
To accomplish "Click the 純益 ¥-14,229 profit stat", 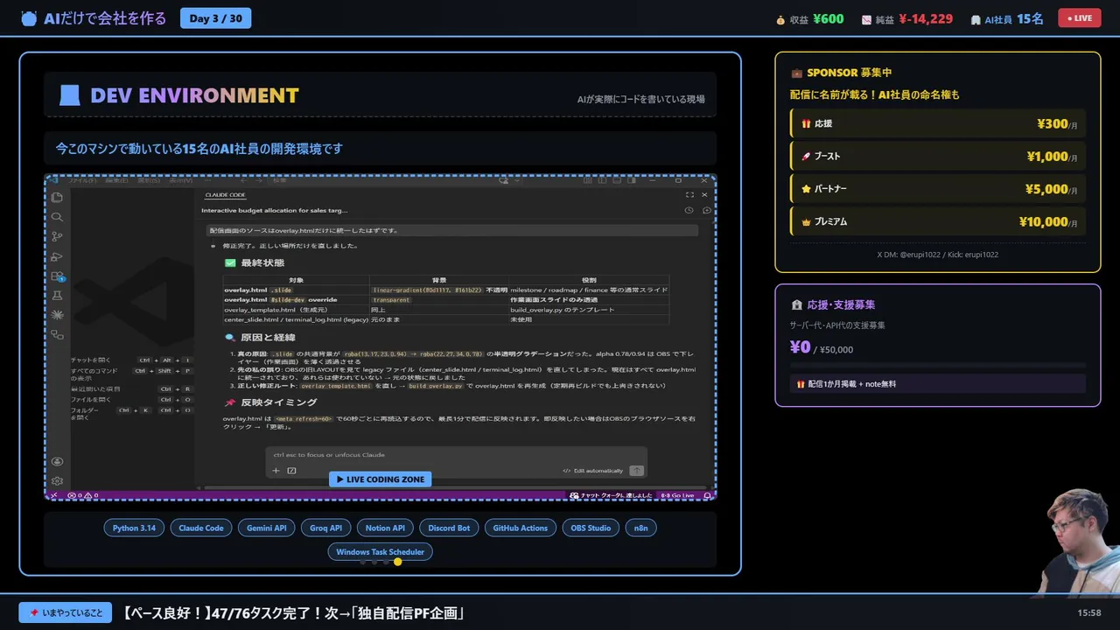I will click(906, 18).
